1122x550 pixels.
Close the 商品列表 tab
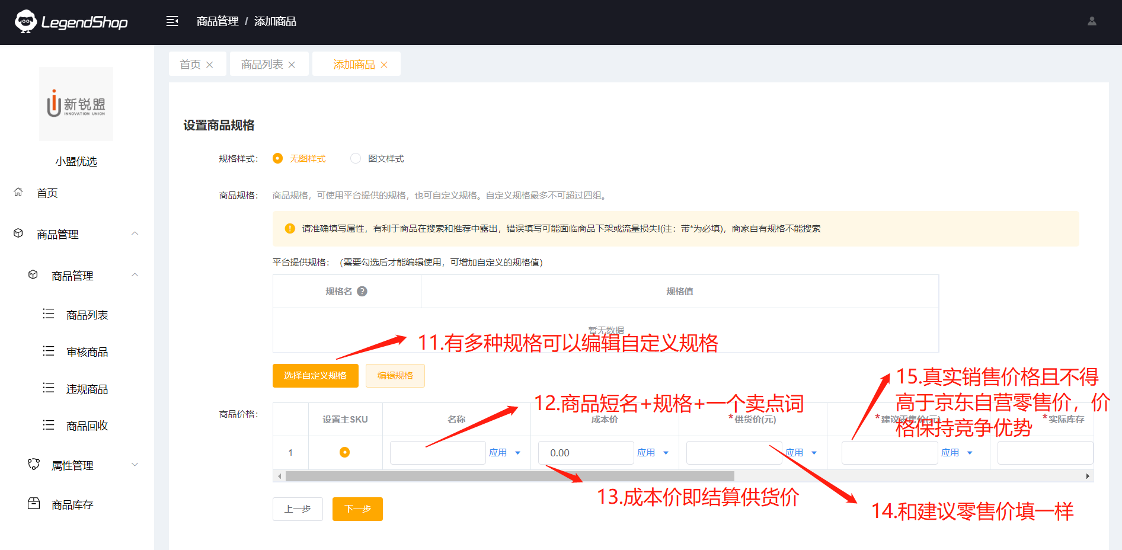pos(292,65)
